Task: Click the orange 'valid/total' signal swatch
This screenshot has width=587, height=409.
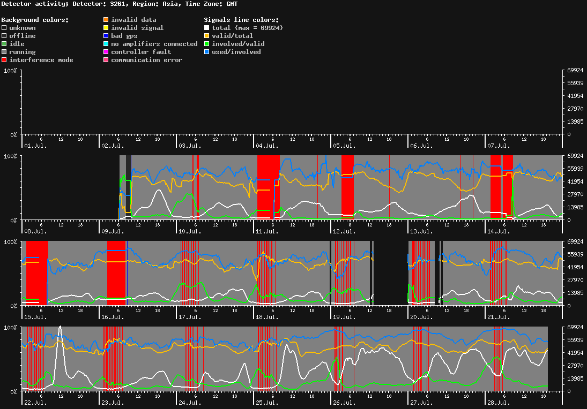Action: [206, 36]
